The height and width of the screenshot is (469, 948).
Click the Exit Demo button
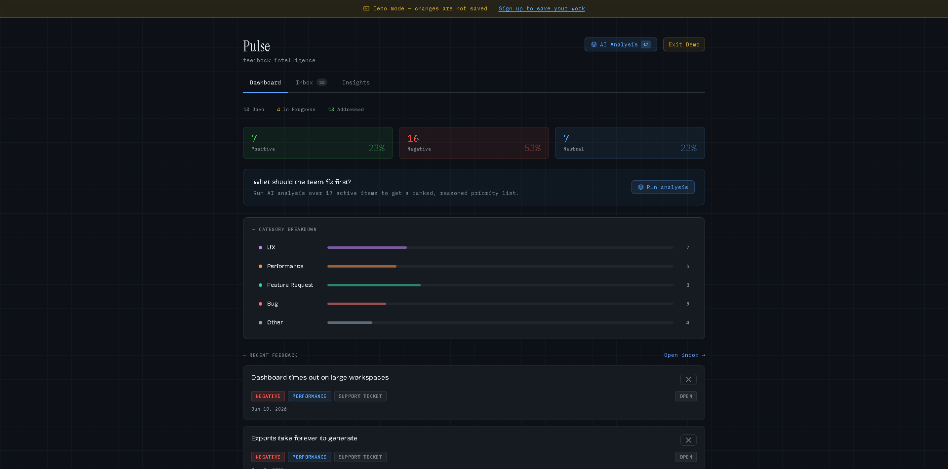[684, 44]
